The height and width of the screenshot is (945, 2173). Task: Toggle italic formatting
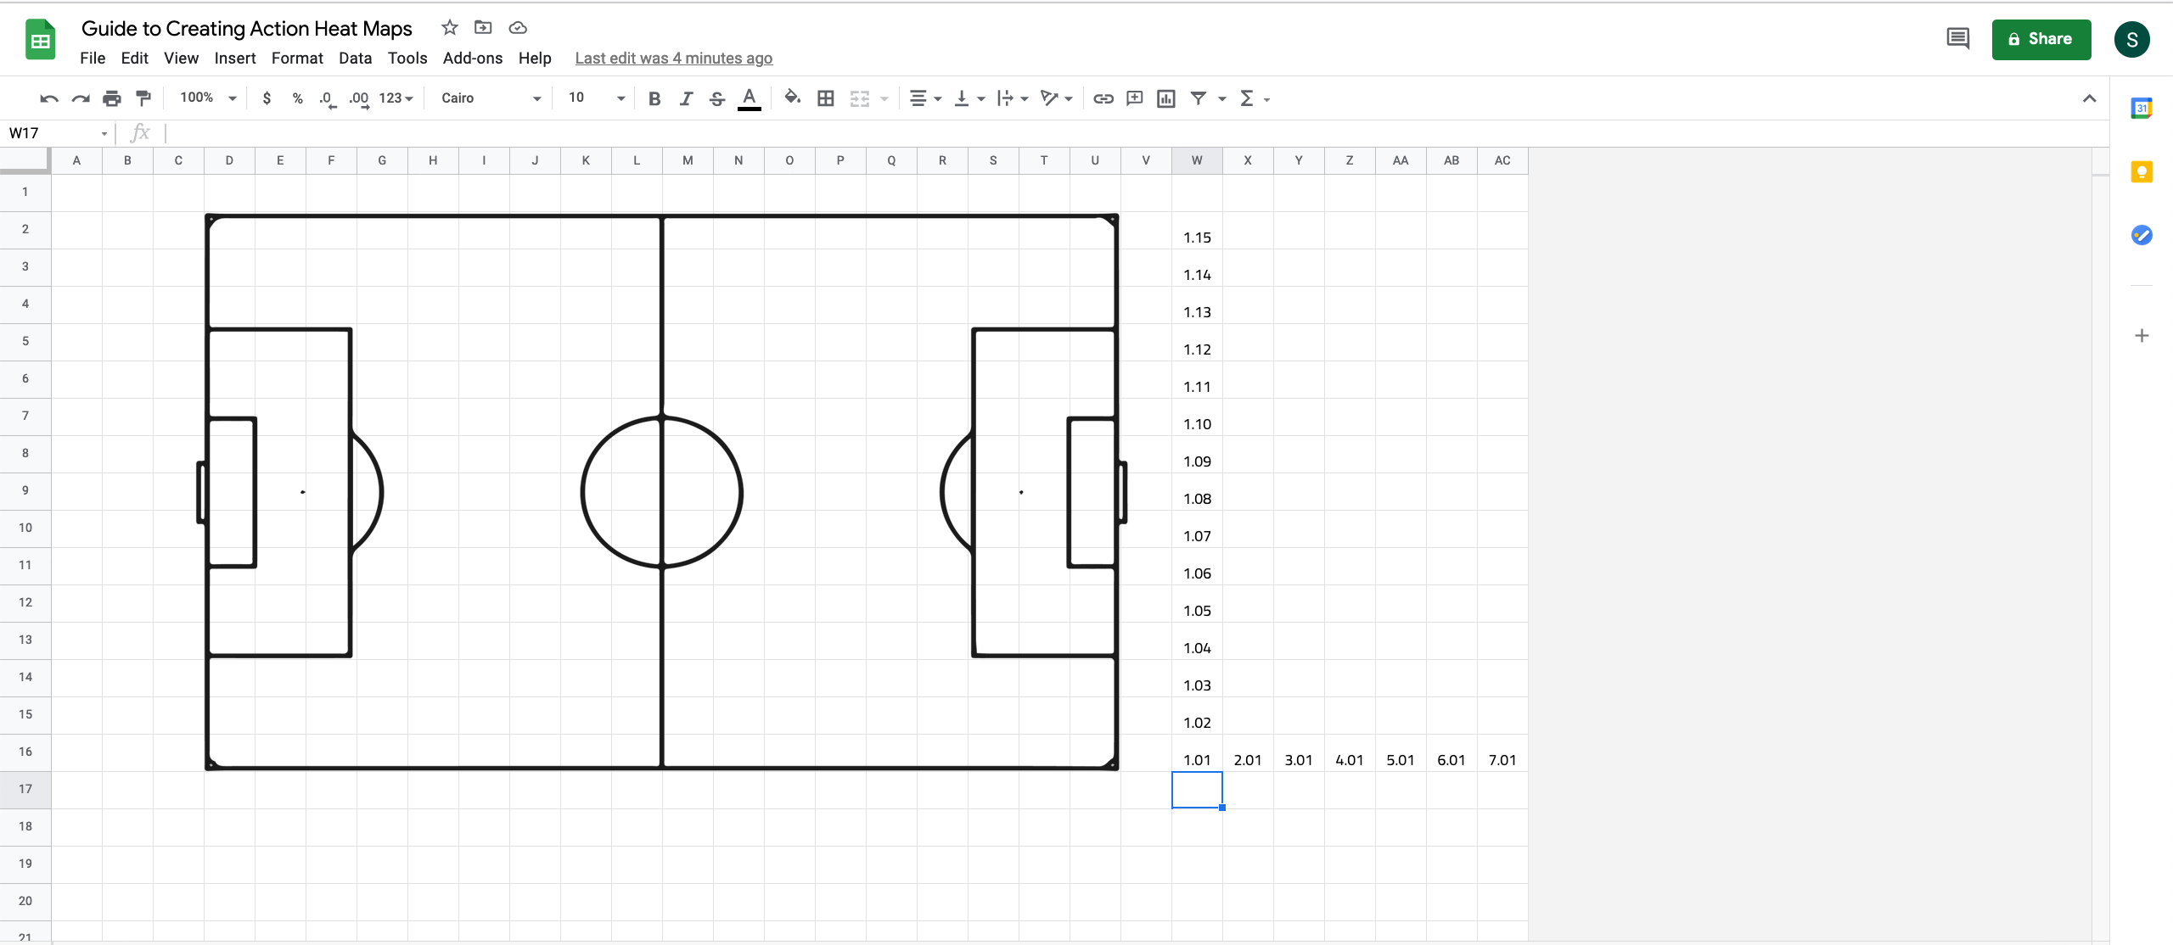[x=686, y=98]
